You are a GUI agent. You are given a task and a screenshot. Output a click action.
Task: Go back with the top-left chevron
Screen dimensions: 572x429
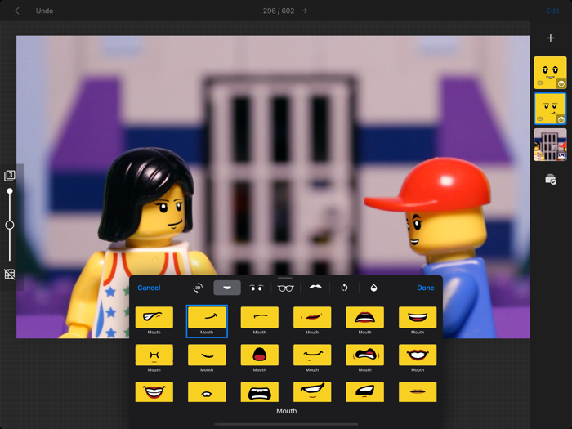[x=17, y=11]
